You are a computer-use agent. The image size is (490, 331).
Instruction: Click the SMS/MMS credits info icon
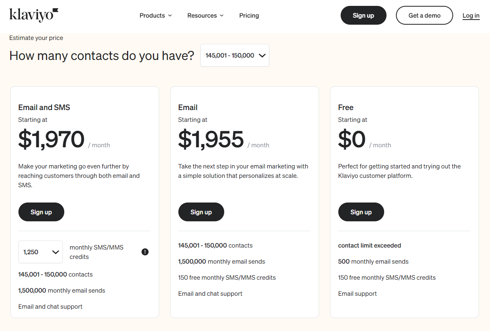pyautogui.click(x=145, y=252)
